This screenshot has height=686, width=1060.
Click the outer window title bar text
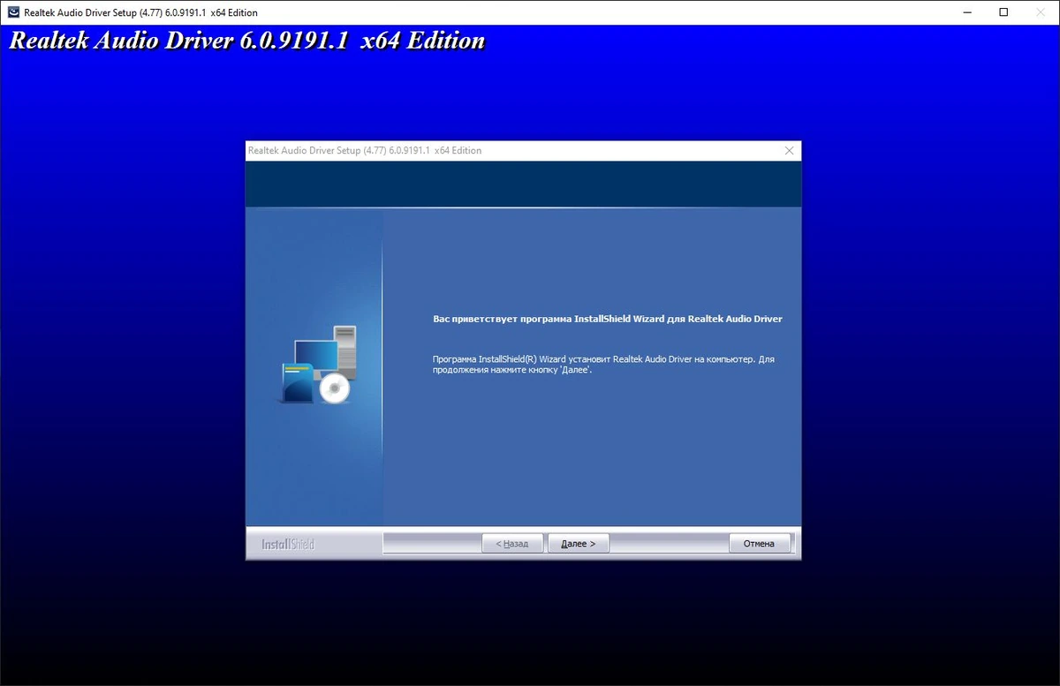[x=140, y=12]
